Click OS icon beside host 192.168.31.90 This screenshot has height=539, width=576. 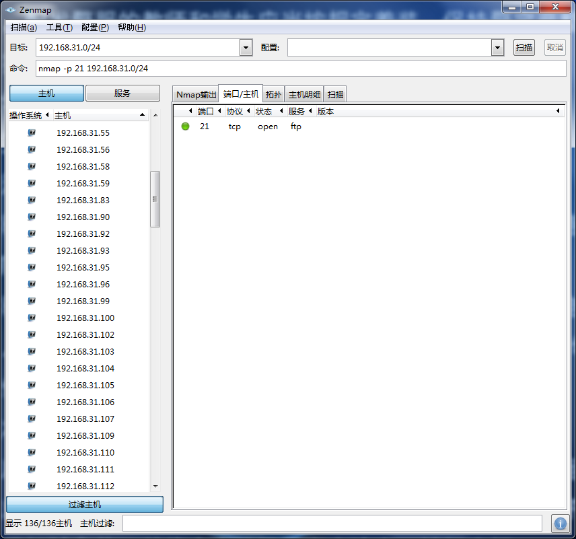coord(32,217)
